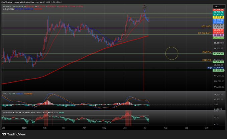Viewport: 227px width, 139px height.
Task: Click the 80,000.00 price axis label
Action: (x=219, y=43)
